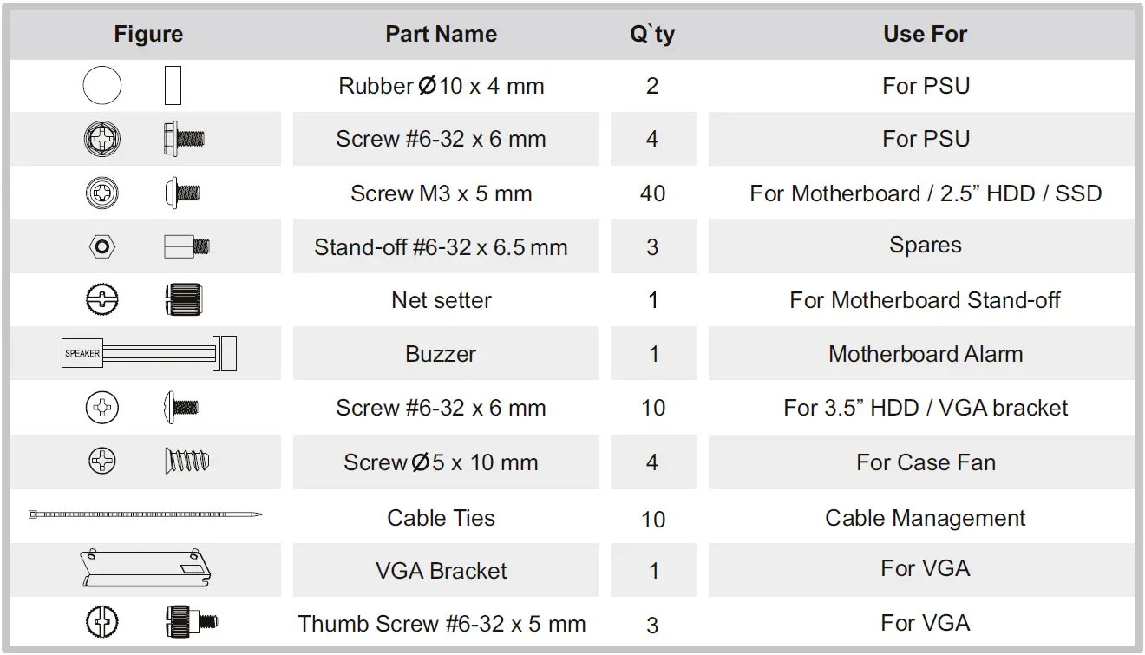
Task: Click the SPEAKER buzzer figure
Action: tap(149, 353)
